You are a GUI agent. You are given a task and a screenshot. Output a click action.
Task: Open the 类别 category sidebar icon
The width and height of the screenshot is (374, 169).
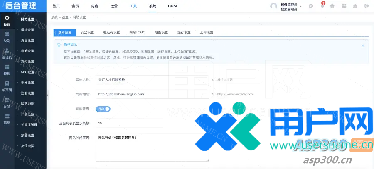pyautogui.click(x=7, y=38)
